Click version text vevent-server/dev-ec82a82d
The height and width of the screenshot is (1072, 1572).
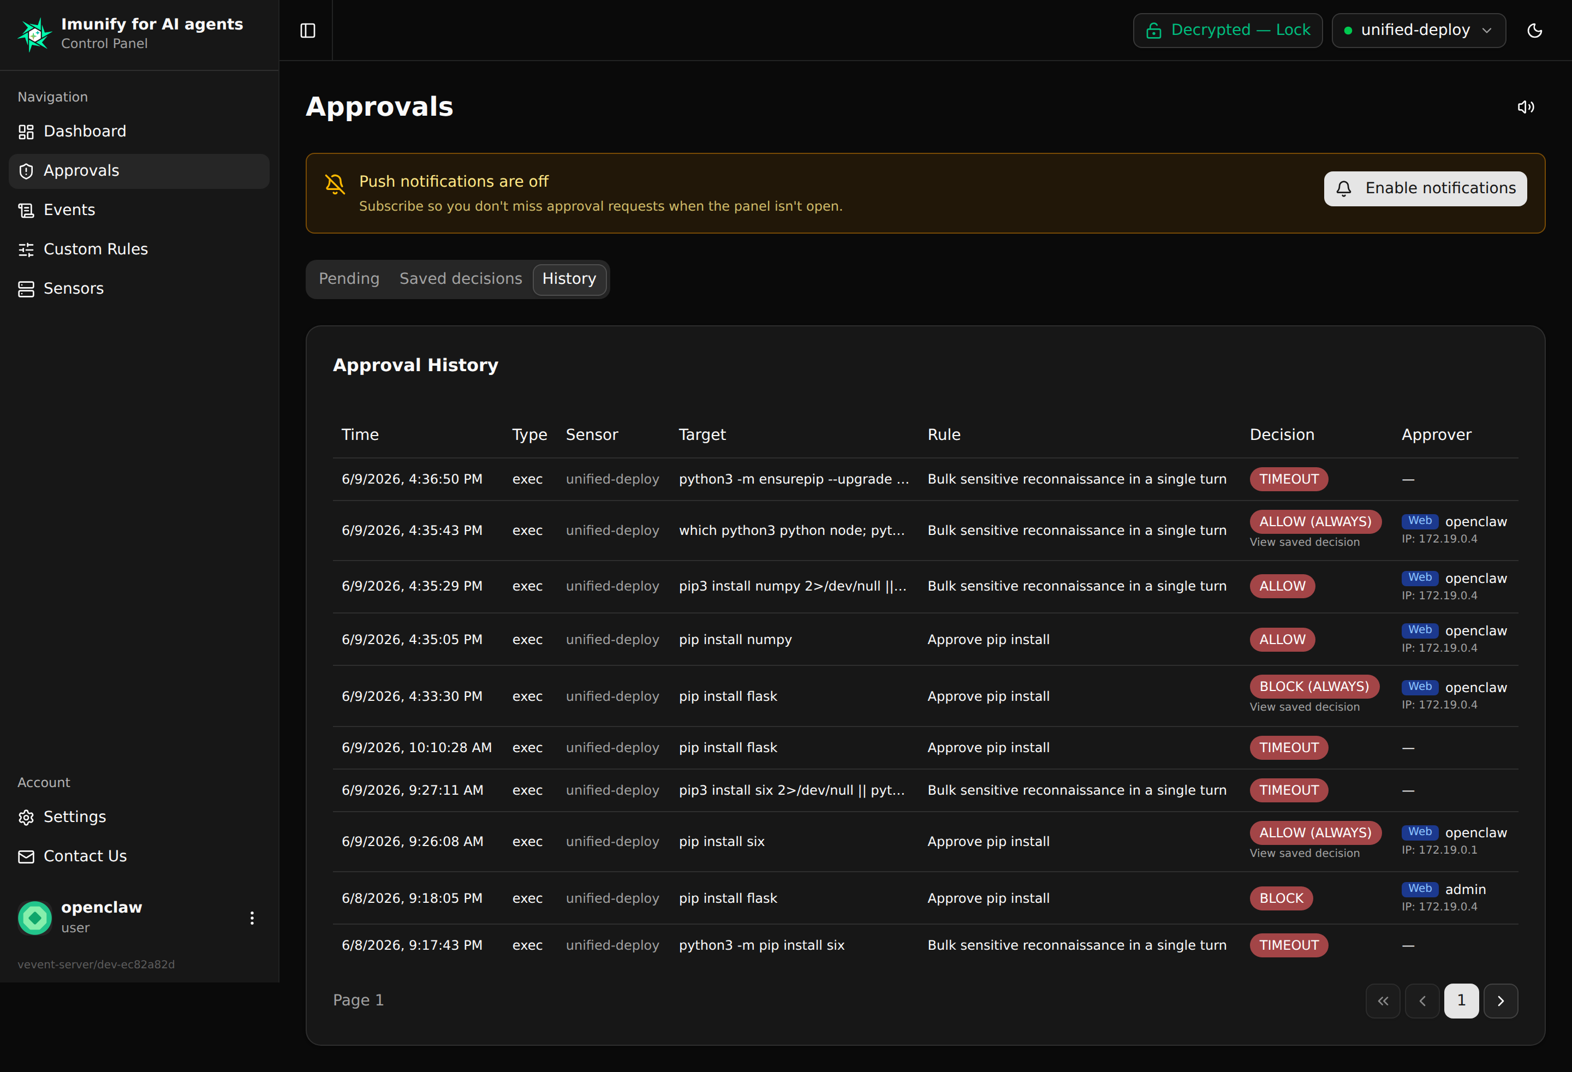(96, 964)
